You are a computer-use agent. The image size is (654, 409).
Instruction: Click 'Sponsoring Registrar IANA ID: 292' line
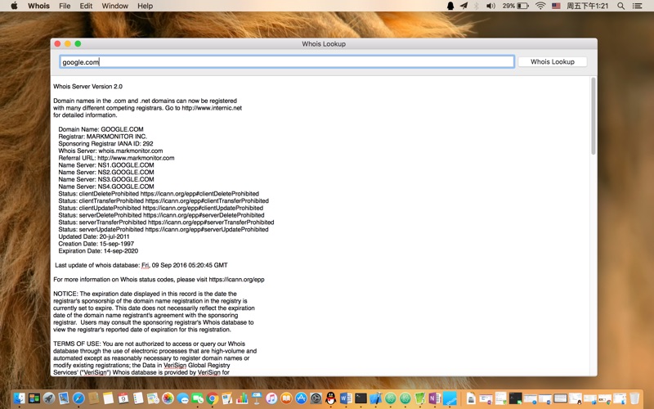tap(105, 144)
